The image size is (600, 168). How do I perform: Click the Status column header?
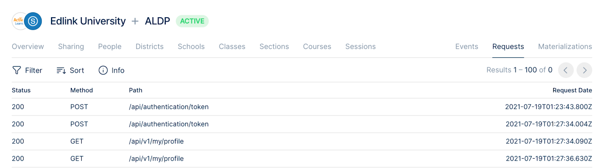pyautogui.click(x=21, y=90)
